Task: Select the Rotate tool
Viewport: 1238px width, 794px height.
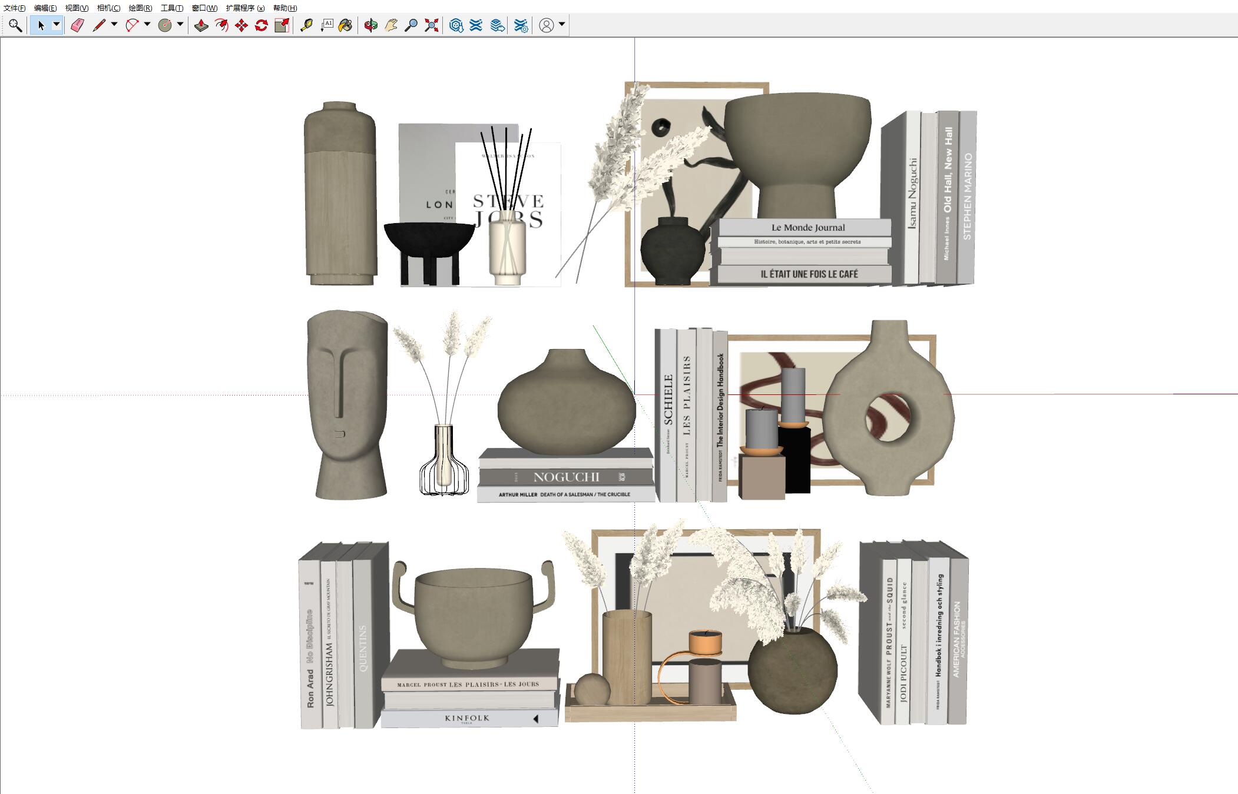Action: pos(261,25)
